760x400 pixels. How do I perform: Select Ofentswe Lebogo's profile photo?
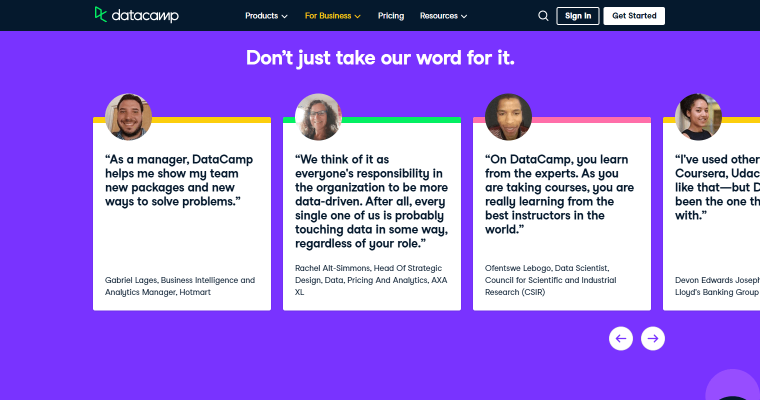click(508, 117)
